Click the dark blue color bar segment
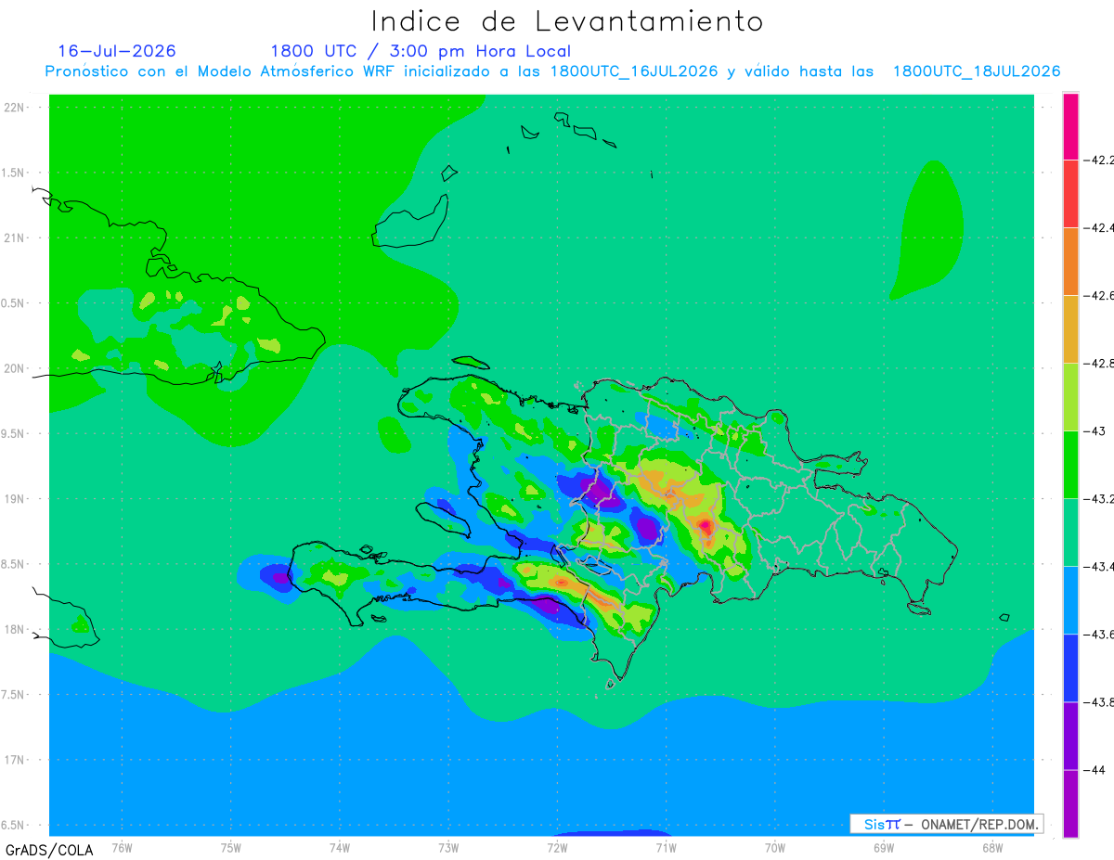Viewport: 1114px width, 860px height. coord(1070,668)
